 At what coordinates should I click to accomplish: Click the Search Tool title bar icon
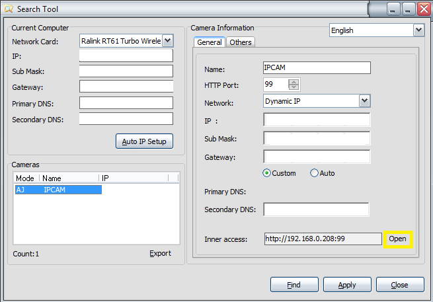[x=9, y=9]
